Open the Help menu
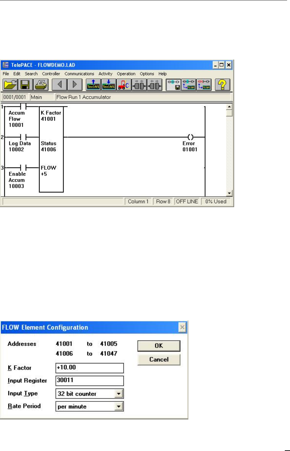290x451 pixels. tap(162, 74)
